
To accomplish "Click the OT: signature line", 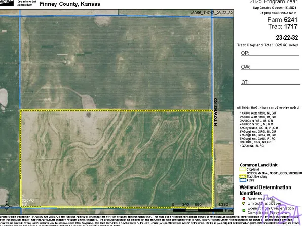I will 271,82.
